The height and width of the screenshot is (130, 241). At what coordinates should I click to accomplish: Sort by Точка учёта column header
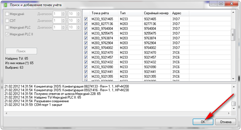(x=104, y=13)
